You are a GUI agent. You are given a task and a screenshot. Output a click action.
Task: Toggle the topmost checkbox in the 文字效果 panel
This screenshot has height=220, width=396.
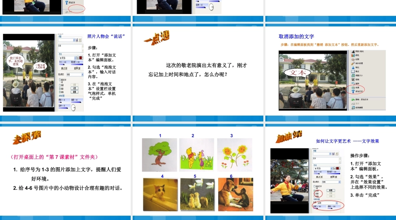[315, 186]
